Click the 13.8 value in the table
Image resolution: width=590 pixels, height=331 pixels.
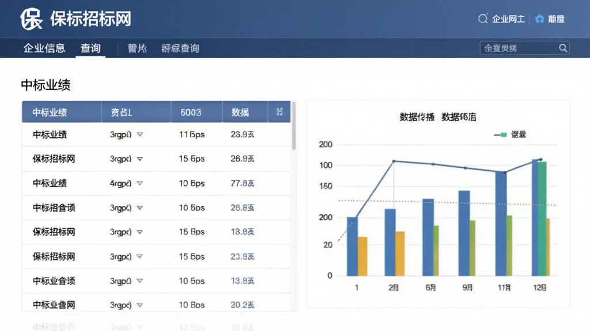[x=243, y=280]
